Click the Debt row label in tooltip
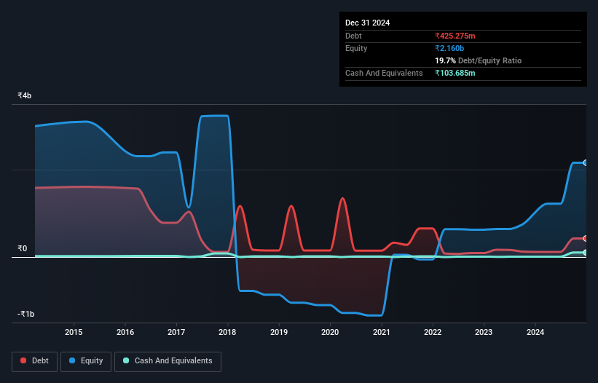Image resolution: width=598 pixels, height=383 pixels. pyautogui.click(x=353, y=36)
